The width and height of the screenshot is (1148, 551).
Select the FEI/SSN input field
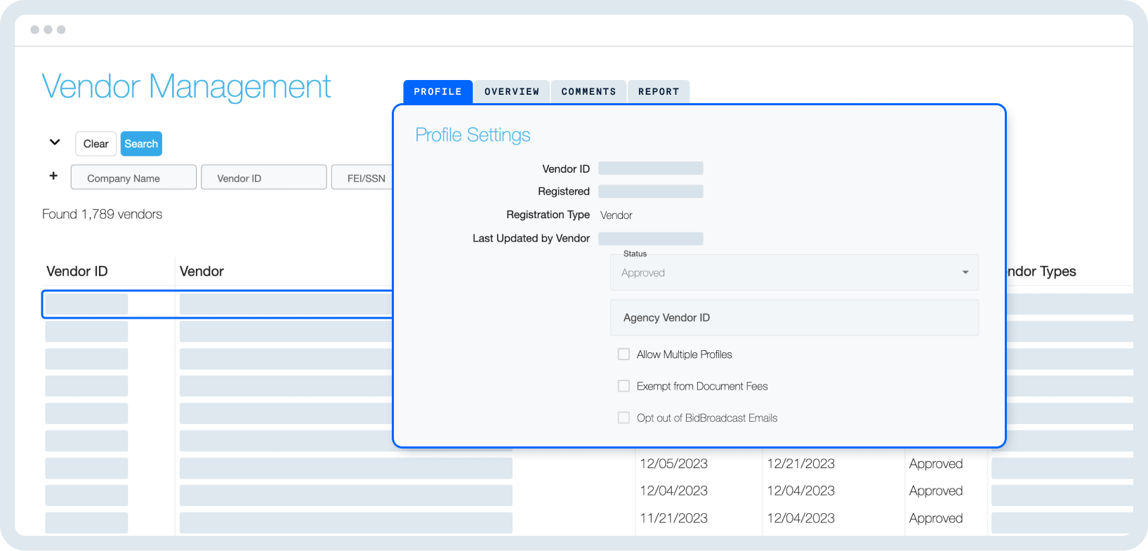[x=365, y=178]
